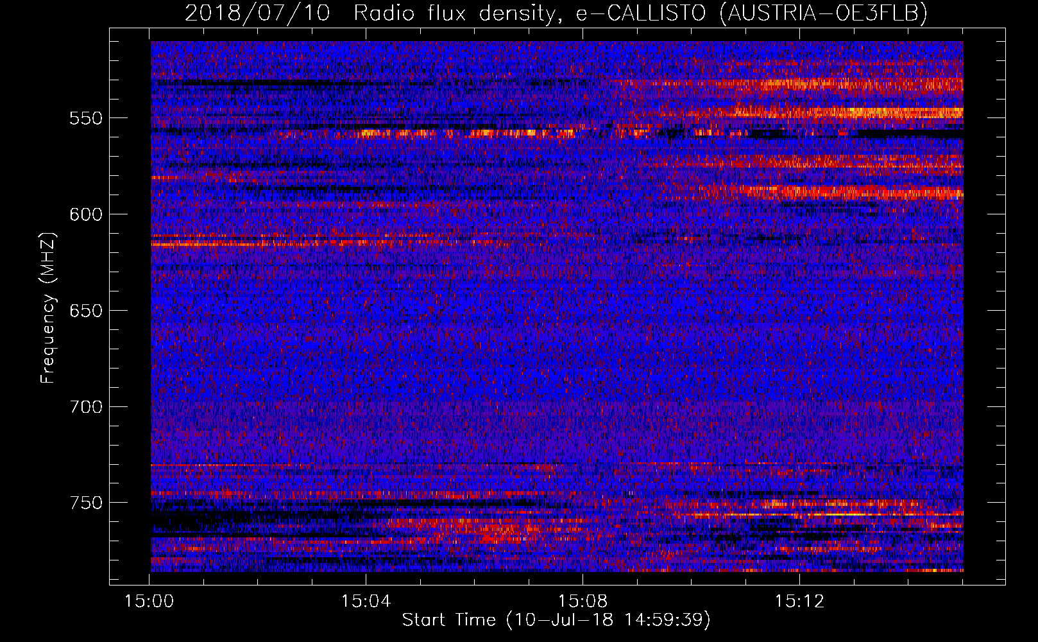
Task: Click the 650 frequency tick label
Action: coord(86,311)
